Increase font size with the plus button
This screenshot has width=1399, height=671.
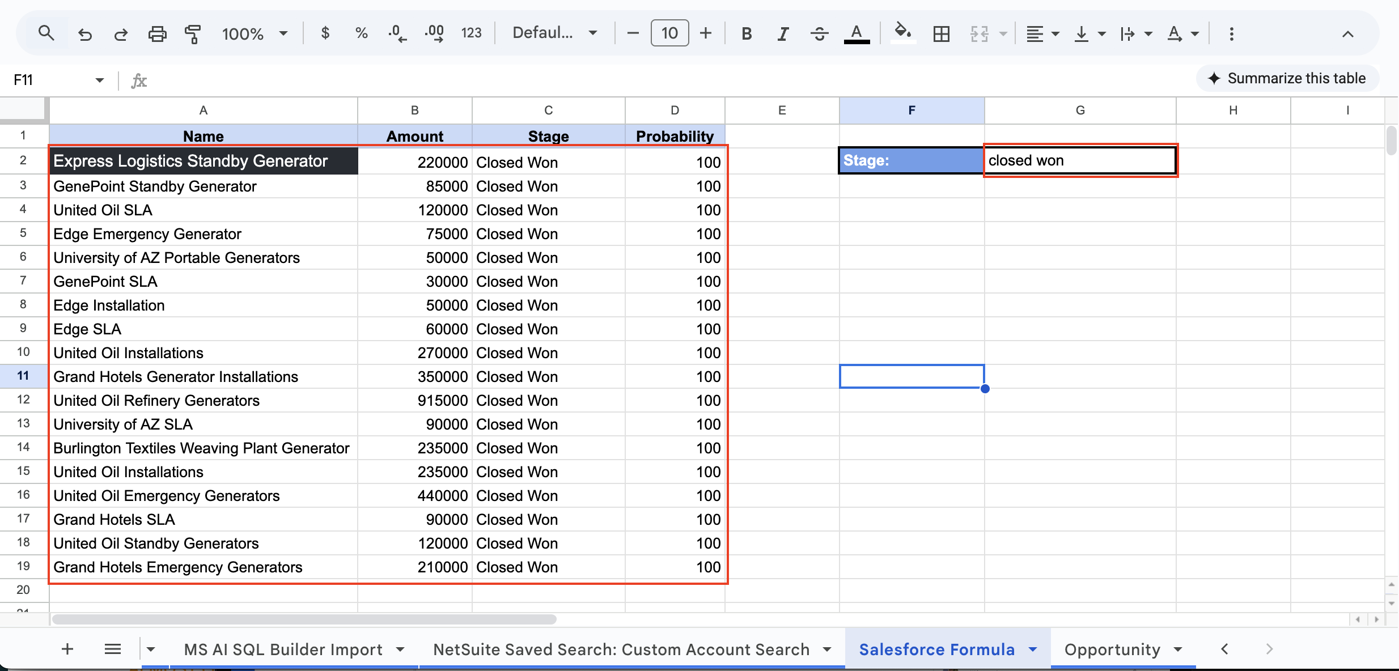pos(705,33)
